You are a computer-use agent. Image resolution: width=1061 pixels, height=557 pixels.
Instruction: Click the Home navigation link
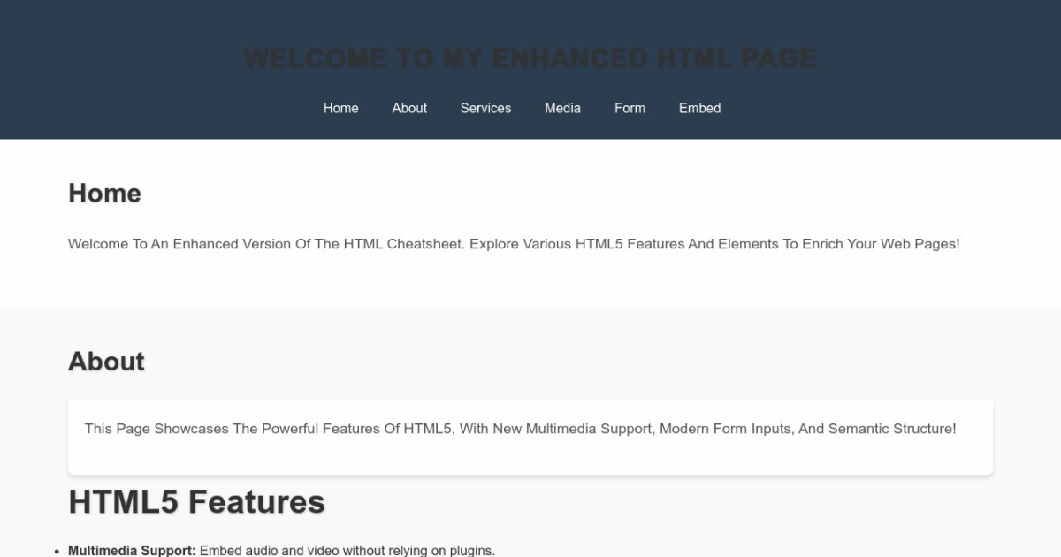coord(340,108)
